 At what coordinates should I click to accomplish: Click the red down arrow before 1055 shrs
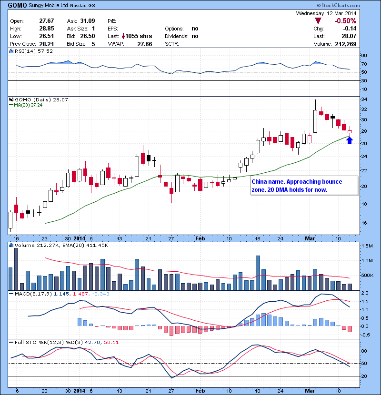point(123,36)
